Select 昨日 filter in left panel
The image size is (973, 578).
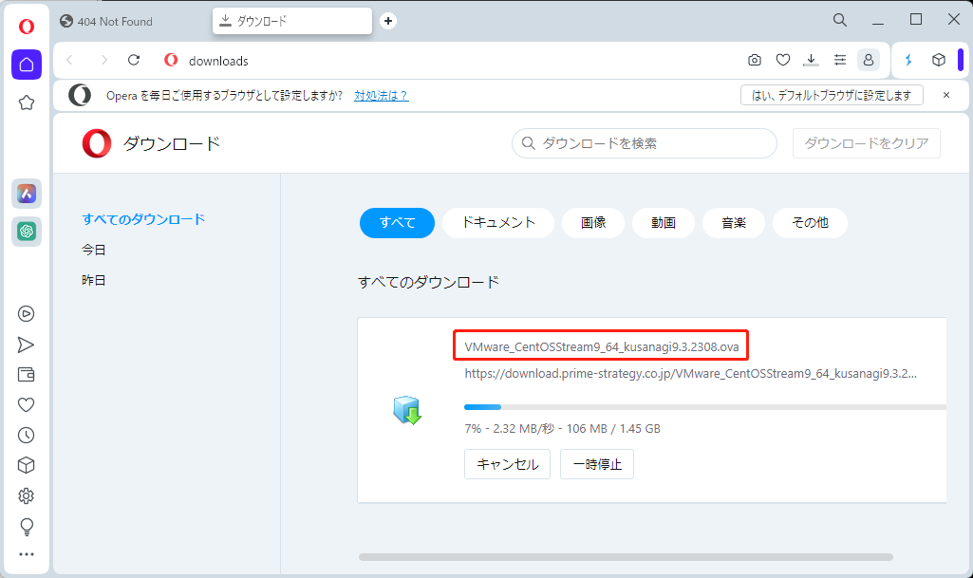click(x=94, y=280)
